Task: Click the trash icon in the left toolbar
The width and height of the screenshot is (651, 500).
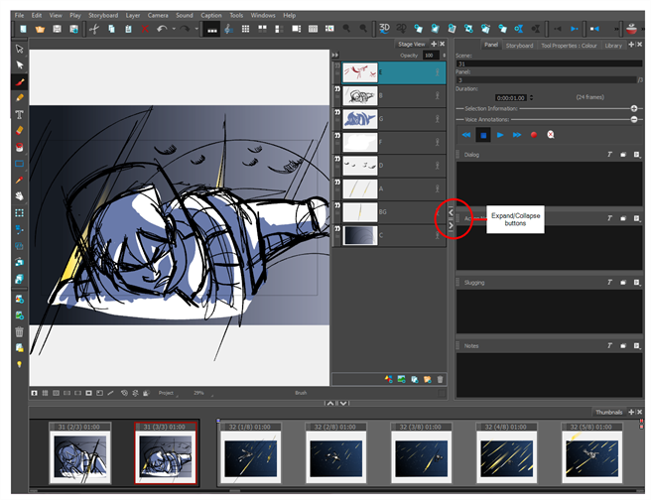Action: [x=20, y=332]
